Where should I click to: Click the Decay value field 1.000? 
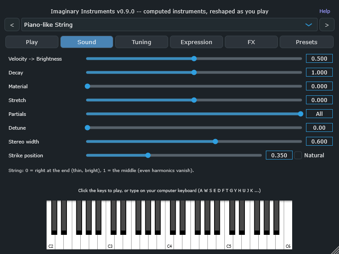(319, 72)
